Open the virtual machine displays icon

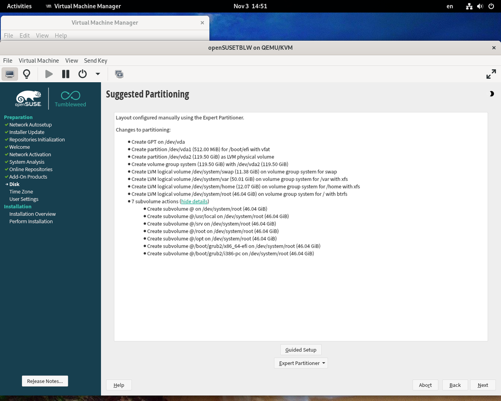tap(119, 74)
